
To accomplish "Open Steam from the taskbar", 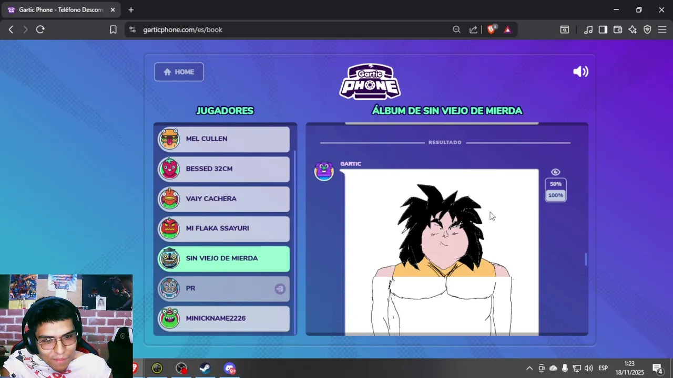I will tap(205, 369).
